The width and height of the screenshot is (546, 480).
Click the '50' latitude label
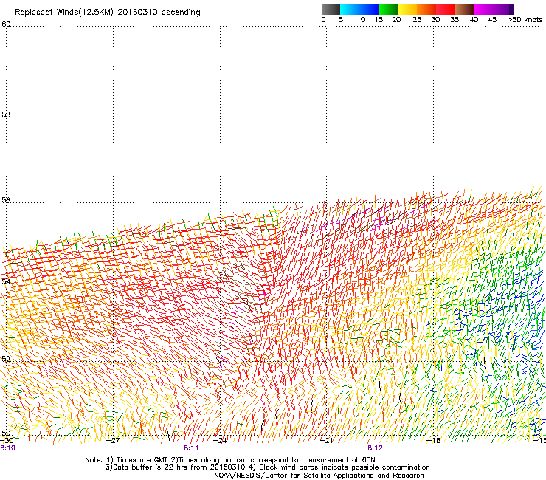(6, 433)
